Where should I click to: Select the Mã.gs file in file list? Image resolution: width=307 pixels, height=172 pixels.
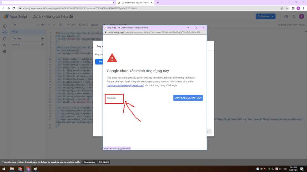pyautogui.click(x=28, y=32)
